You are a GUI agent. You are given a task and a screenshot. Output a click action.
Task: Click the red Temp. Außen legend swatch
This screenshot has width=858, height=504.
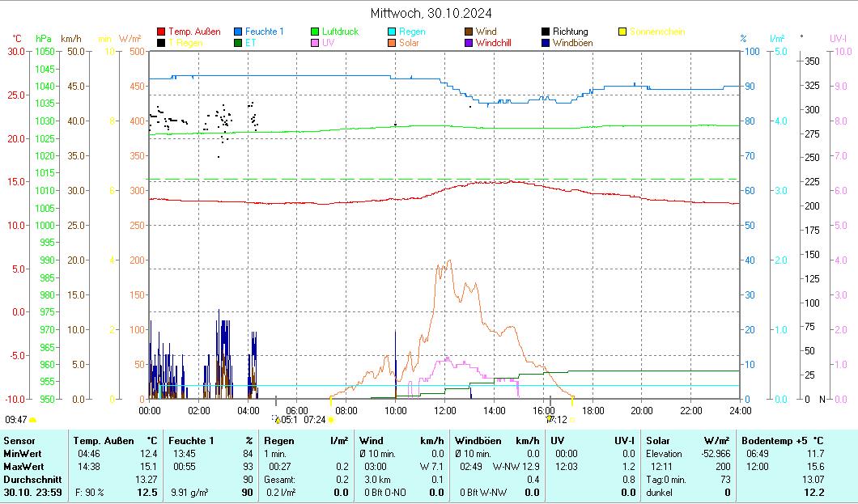pos(162,32)
